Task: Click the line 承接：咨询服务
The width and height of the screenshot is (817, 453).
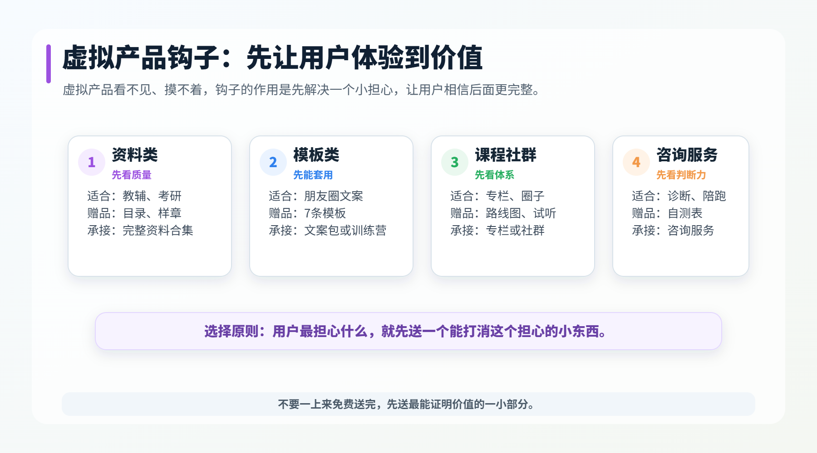Action: pos(673,231)
